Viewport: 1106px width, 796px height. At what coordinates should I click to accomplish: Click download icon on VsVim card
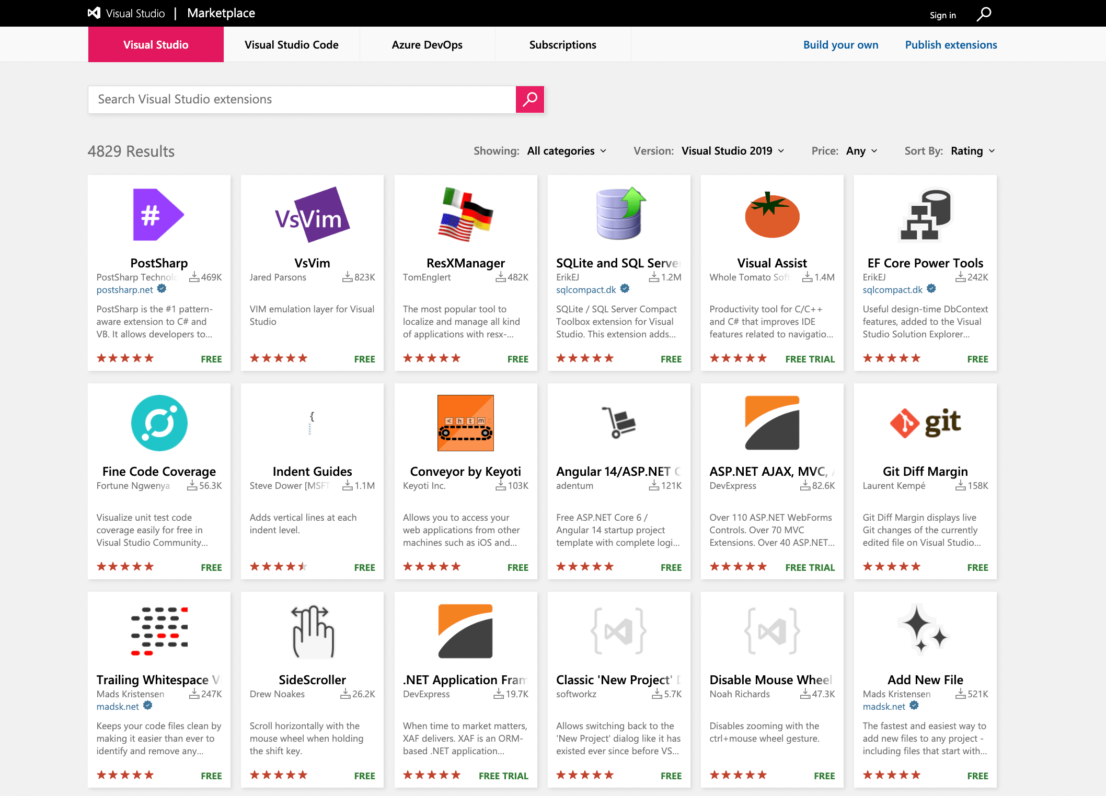point(347,277)
